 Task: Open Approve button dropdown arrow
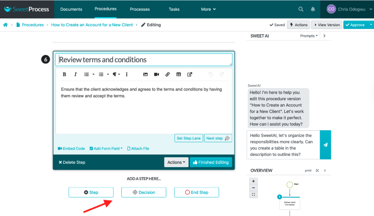[x=371, y=25]
